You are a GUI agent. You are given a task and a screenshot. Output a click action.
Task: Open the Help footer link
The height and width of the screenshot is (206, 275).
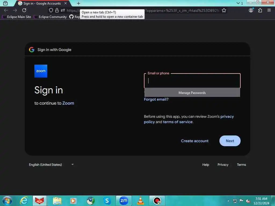(205, 165)
